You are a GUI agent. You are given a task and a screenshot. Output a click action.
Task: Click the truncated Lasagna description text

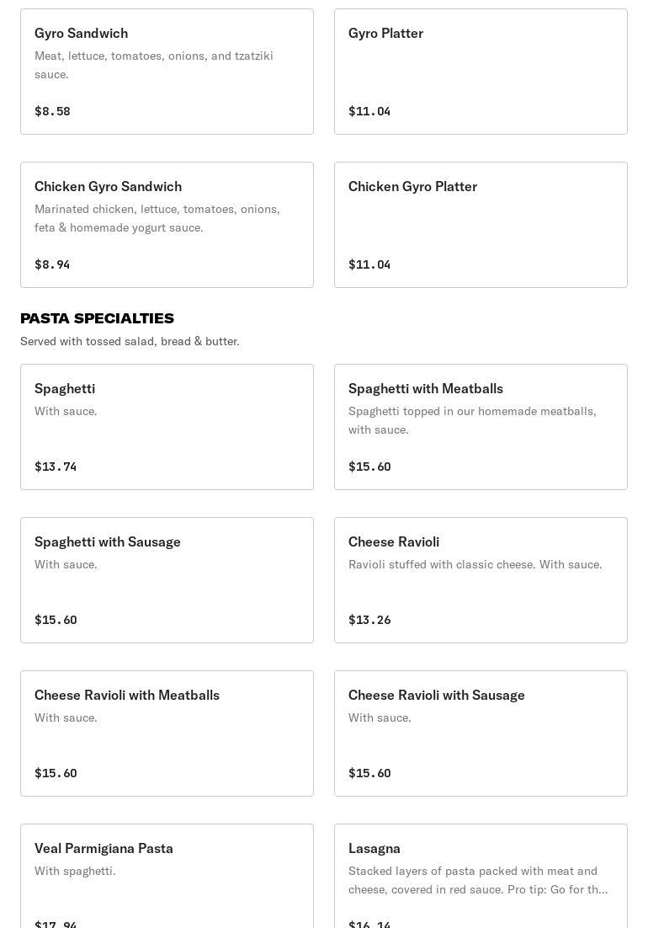pos(478,880)
